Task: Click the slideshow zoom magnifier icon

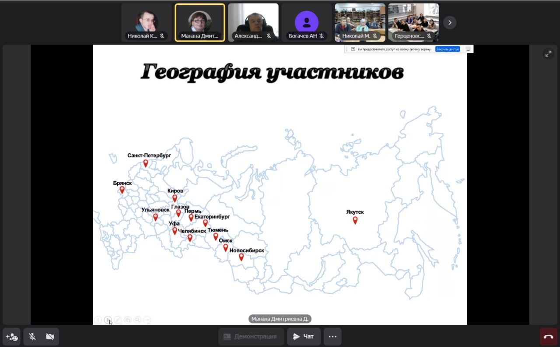Action: click(137, 320)
